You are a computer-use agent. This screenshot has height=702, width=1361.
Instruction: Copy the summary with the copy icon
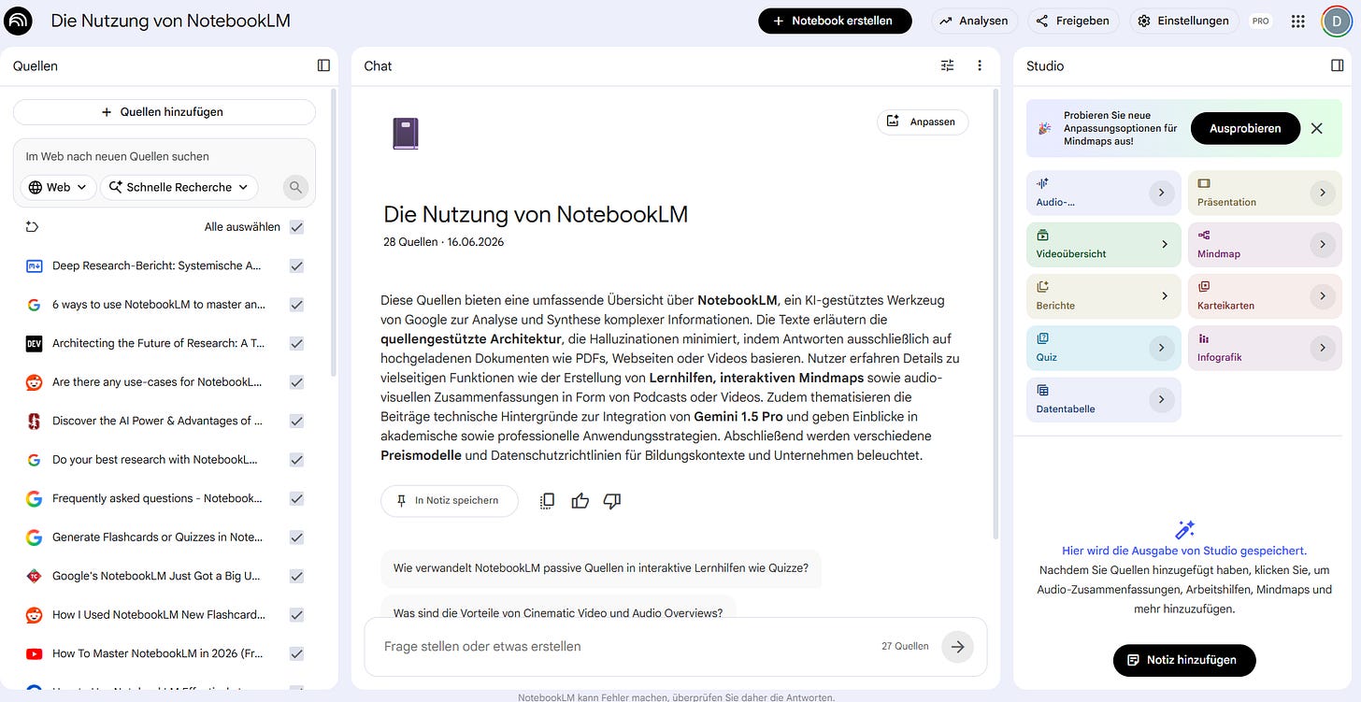(548, 501)
